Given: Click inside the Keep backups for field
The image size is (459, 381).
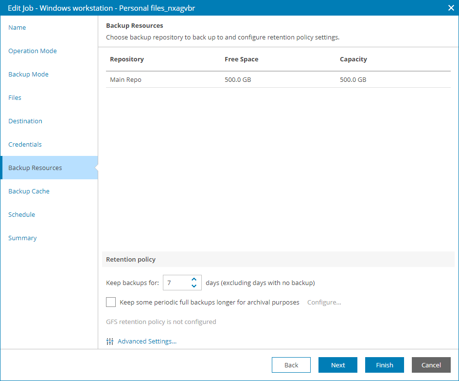Looking at the screenshot, I should [x=177, y=283].
